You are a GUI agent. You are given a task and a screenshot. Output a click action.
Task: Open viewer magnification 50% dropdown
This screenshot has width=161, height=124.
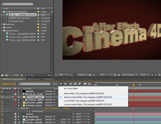(63, 75)
